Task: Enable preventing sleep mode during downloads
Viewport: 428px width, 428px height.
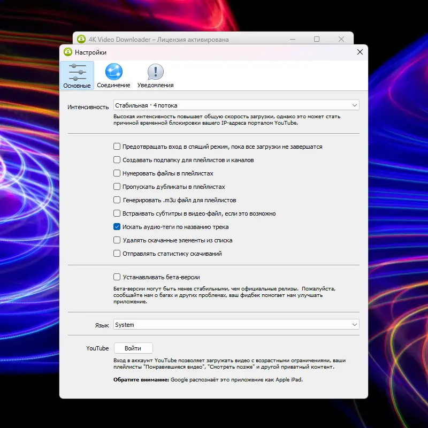Action: click(x=117, y=146)
